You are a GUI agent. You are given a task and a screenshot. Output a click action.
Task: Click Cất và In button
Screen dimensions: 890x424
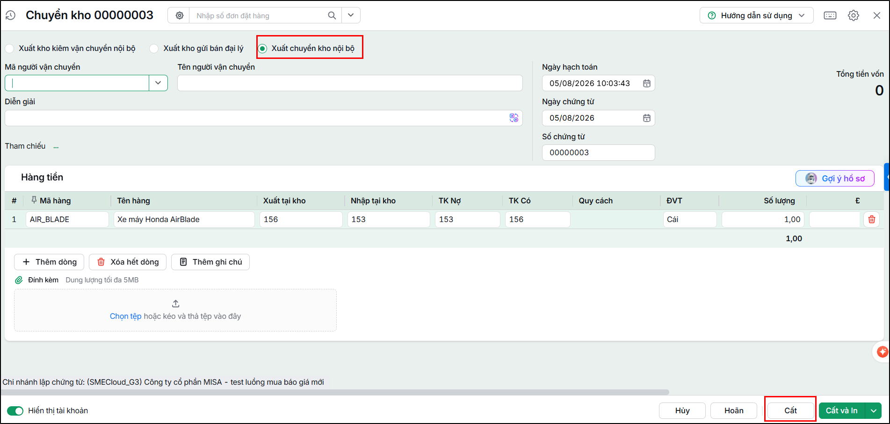(842, 410)
